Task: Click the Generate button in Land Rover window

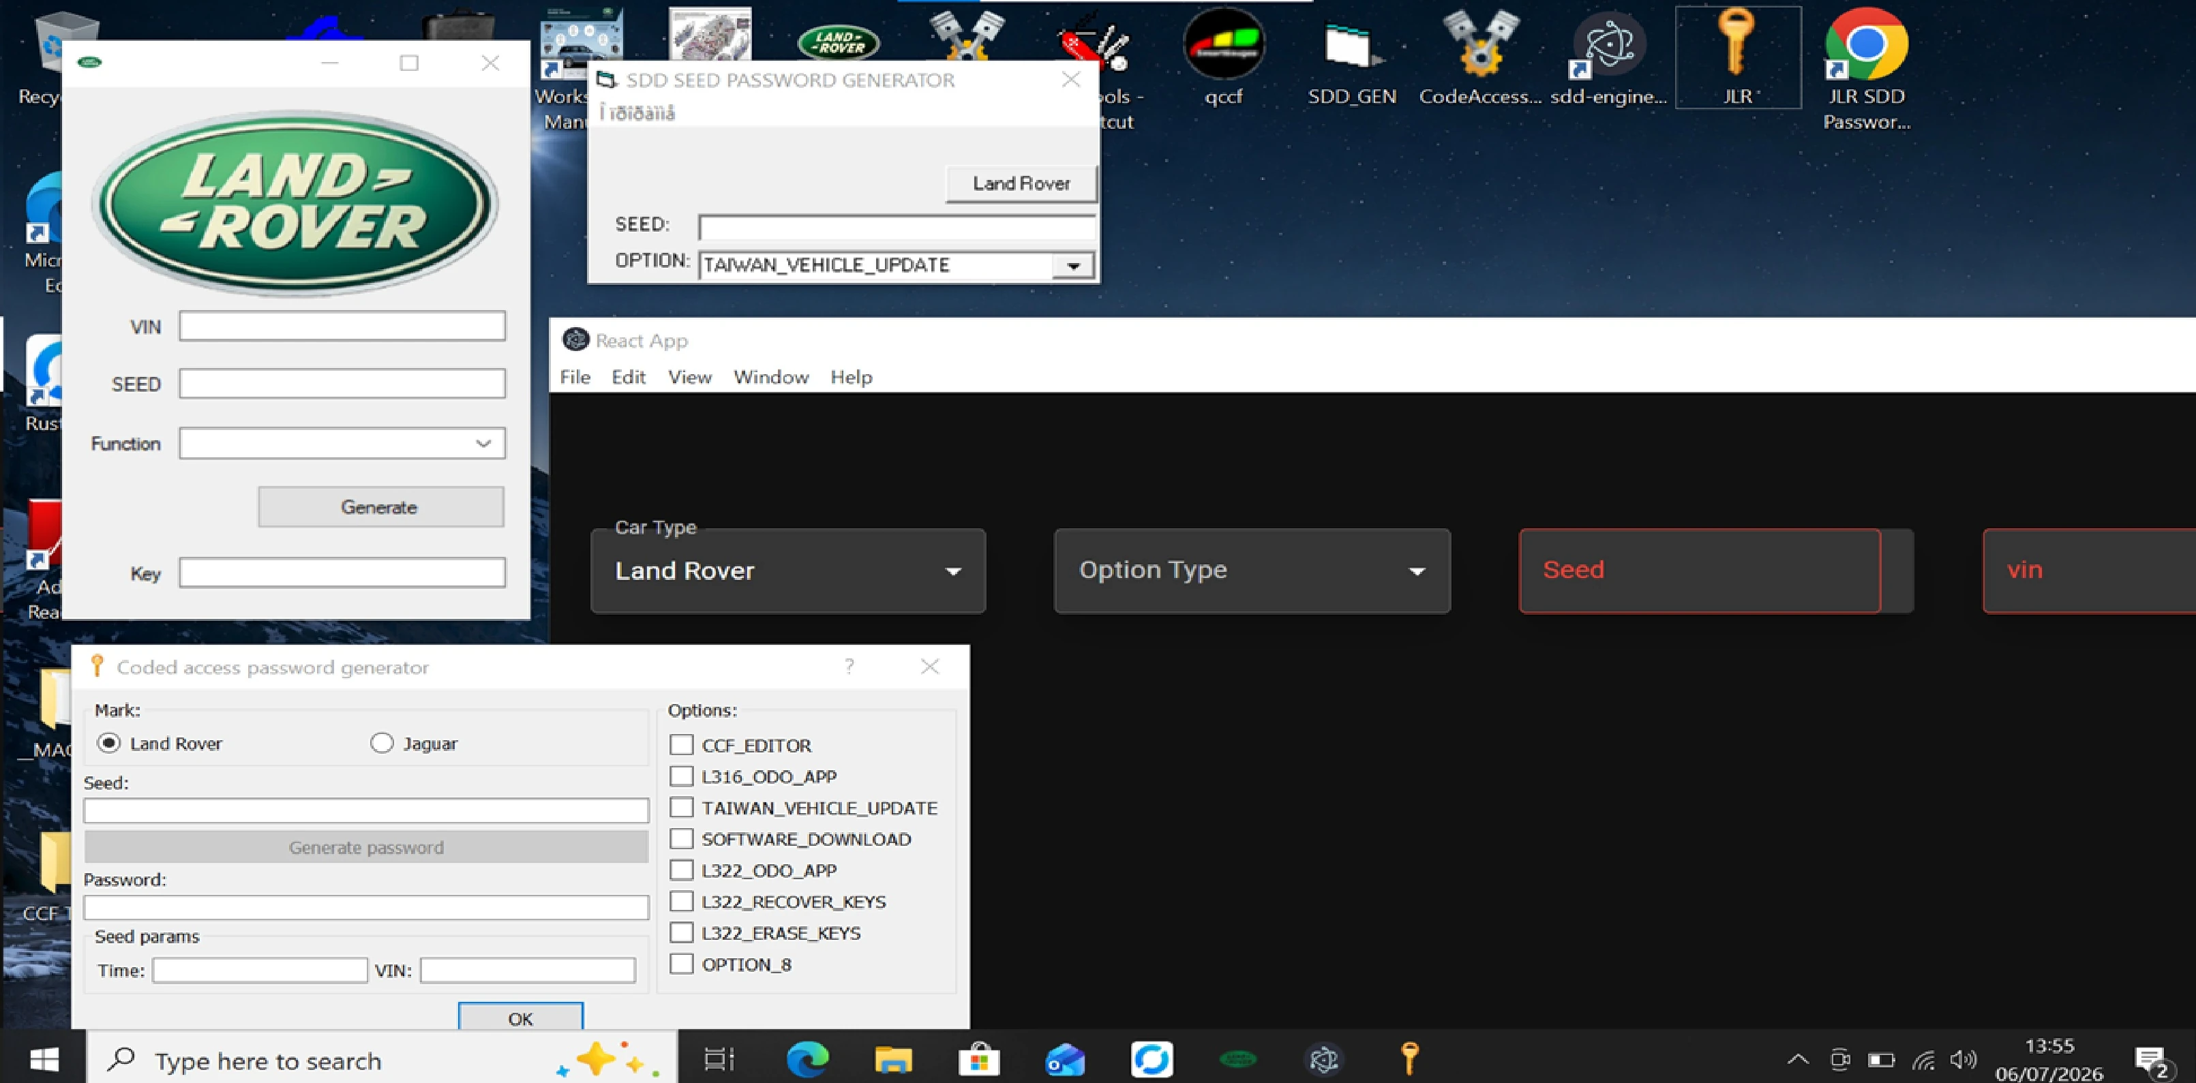Action: (380, 507)
